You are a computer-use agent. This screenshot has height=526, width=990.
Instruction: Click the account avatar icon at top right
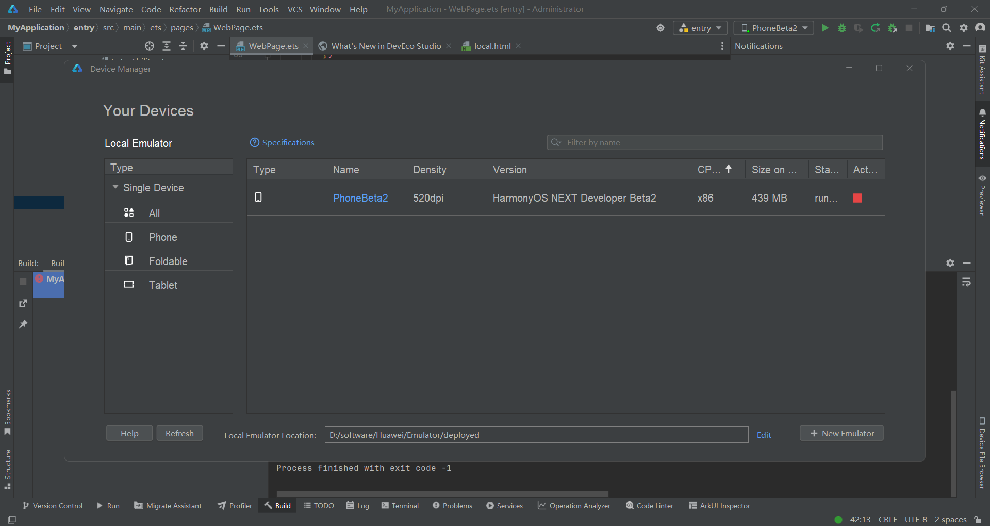coord(980,28)
